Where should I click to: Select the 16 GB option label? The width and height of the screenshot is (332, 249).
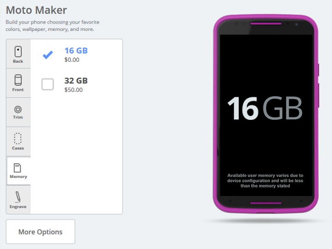(76, 51)
